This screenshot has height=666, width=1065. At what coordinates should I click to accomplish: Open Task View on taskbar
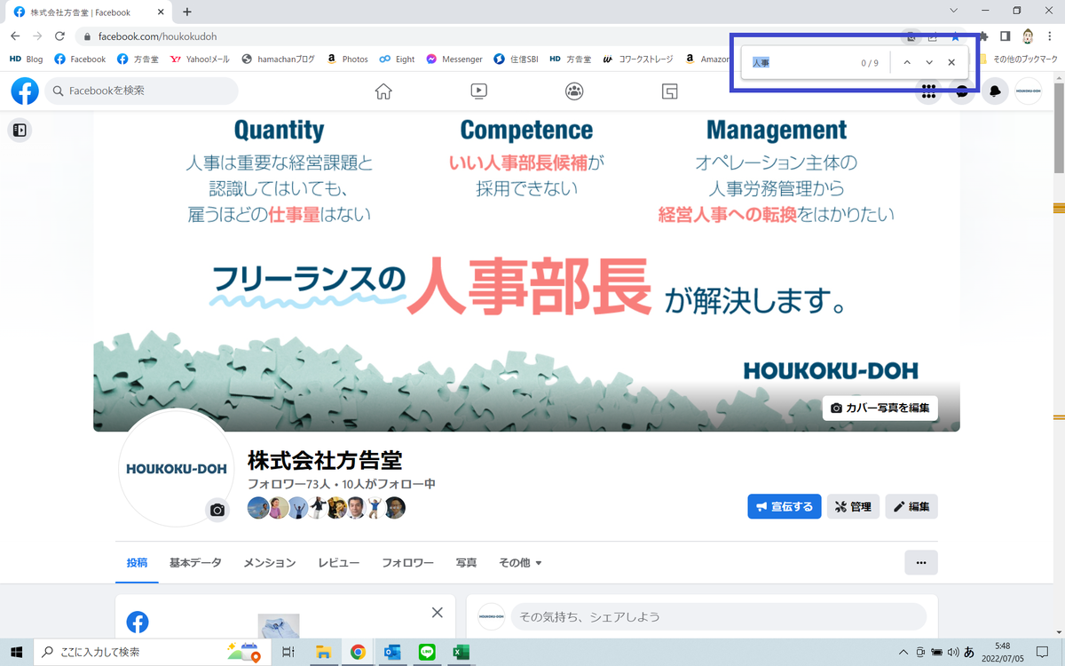click(x=288, y=652)
